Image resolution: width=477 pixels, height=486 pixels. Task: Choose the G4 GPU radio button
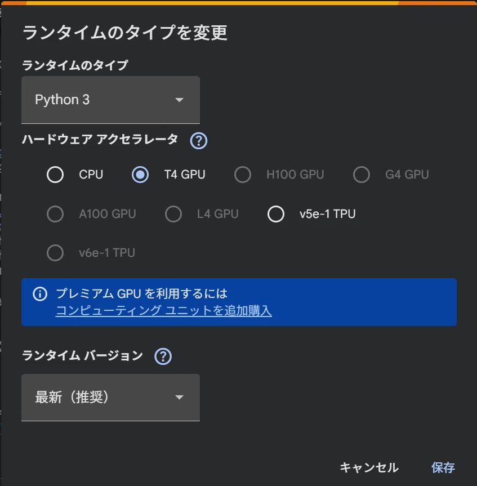point(362,175)
